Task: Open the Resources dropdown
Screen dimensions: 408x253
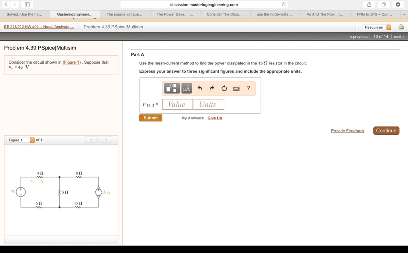Action: [377, 27]
